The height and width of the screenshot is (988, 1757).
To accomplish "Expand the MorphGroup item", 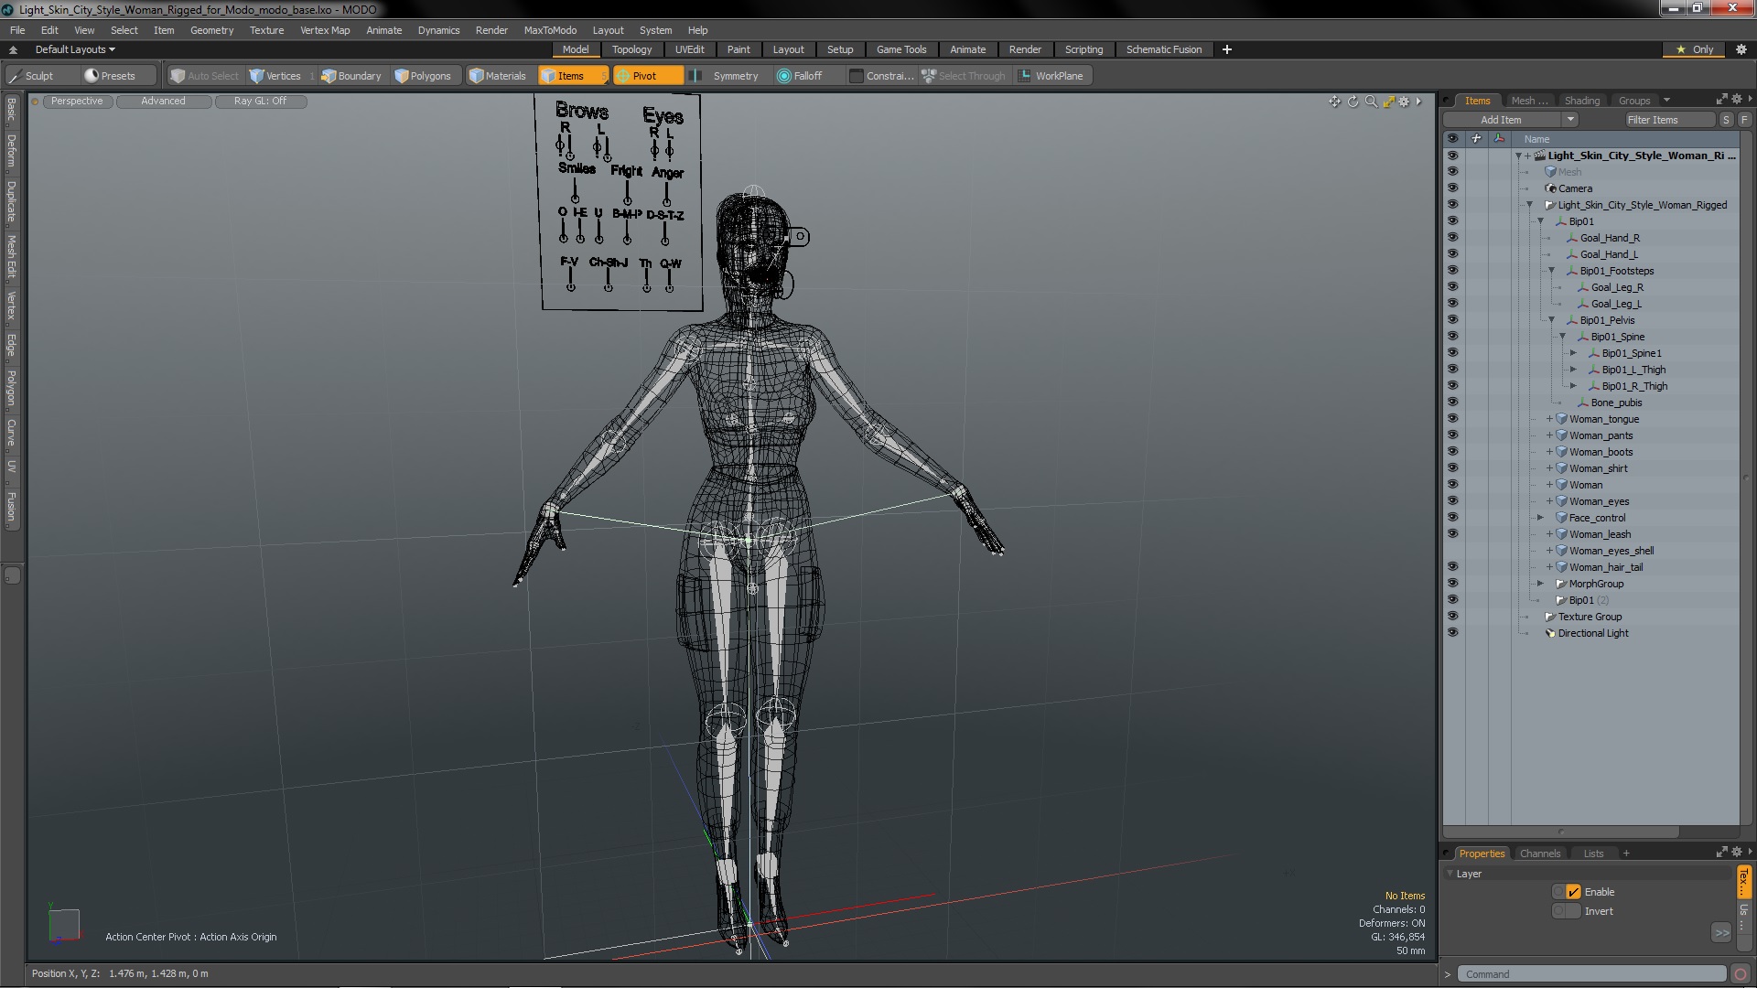I will pyautogui.click(x=1540, y=584).
